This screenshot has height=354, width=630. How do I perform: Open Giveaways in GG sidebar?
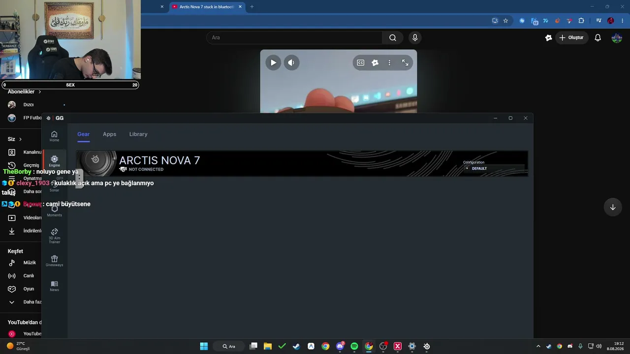(54, 261)
